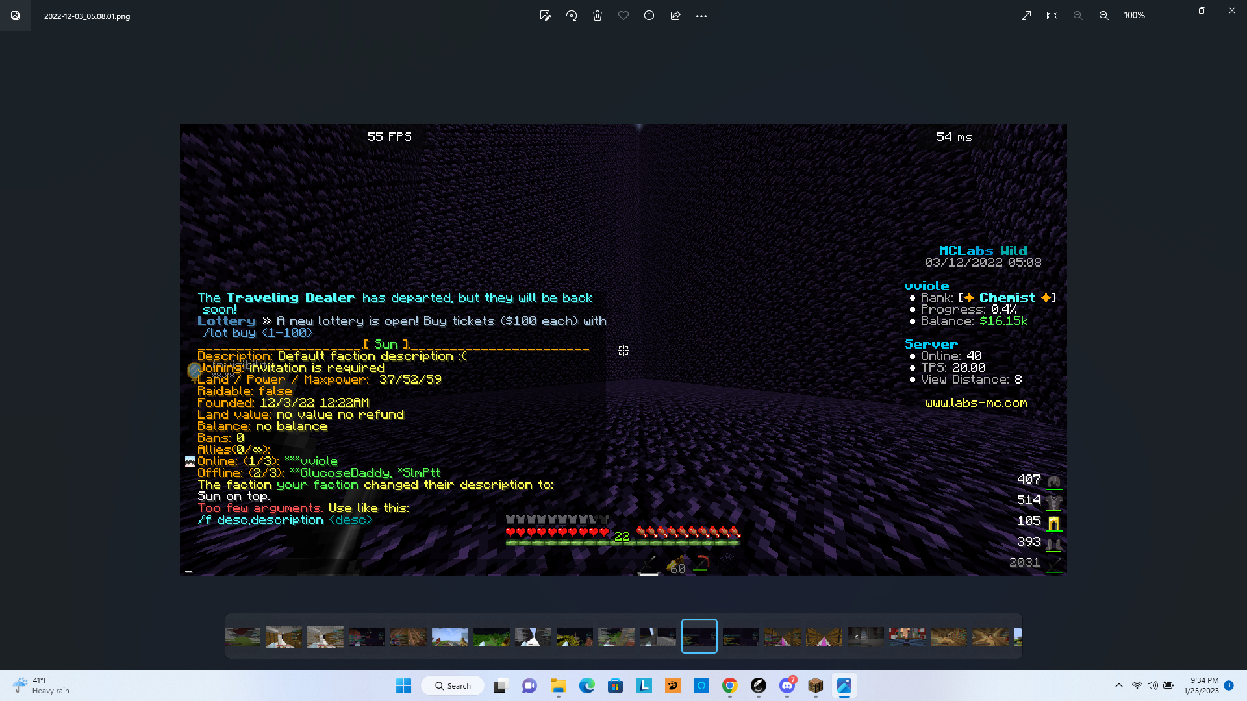Enter fullscreen with the diagonal arrows icon
Screen dimensions: 1247x701
point(1026,16)
